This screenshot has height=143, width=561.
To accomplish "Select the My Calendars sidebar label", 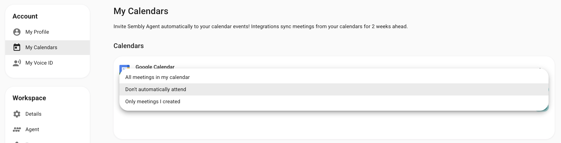I will click(41, 47).
